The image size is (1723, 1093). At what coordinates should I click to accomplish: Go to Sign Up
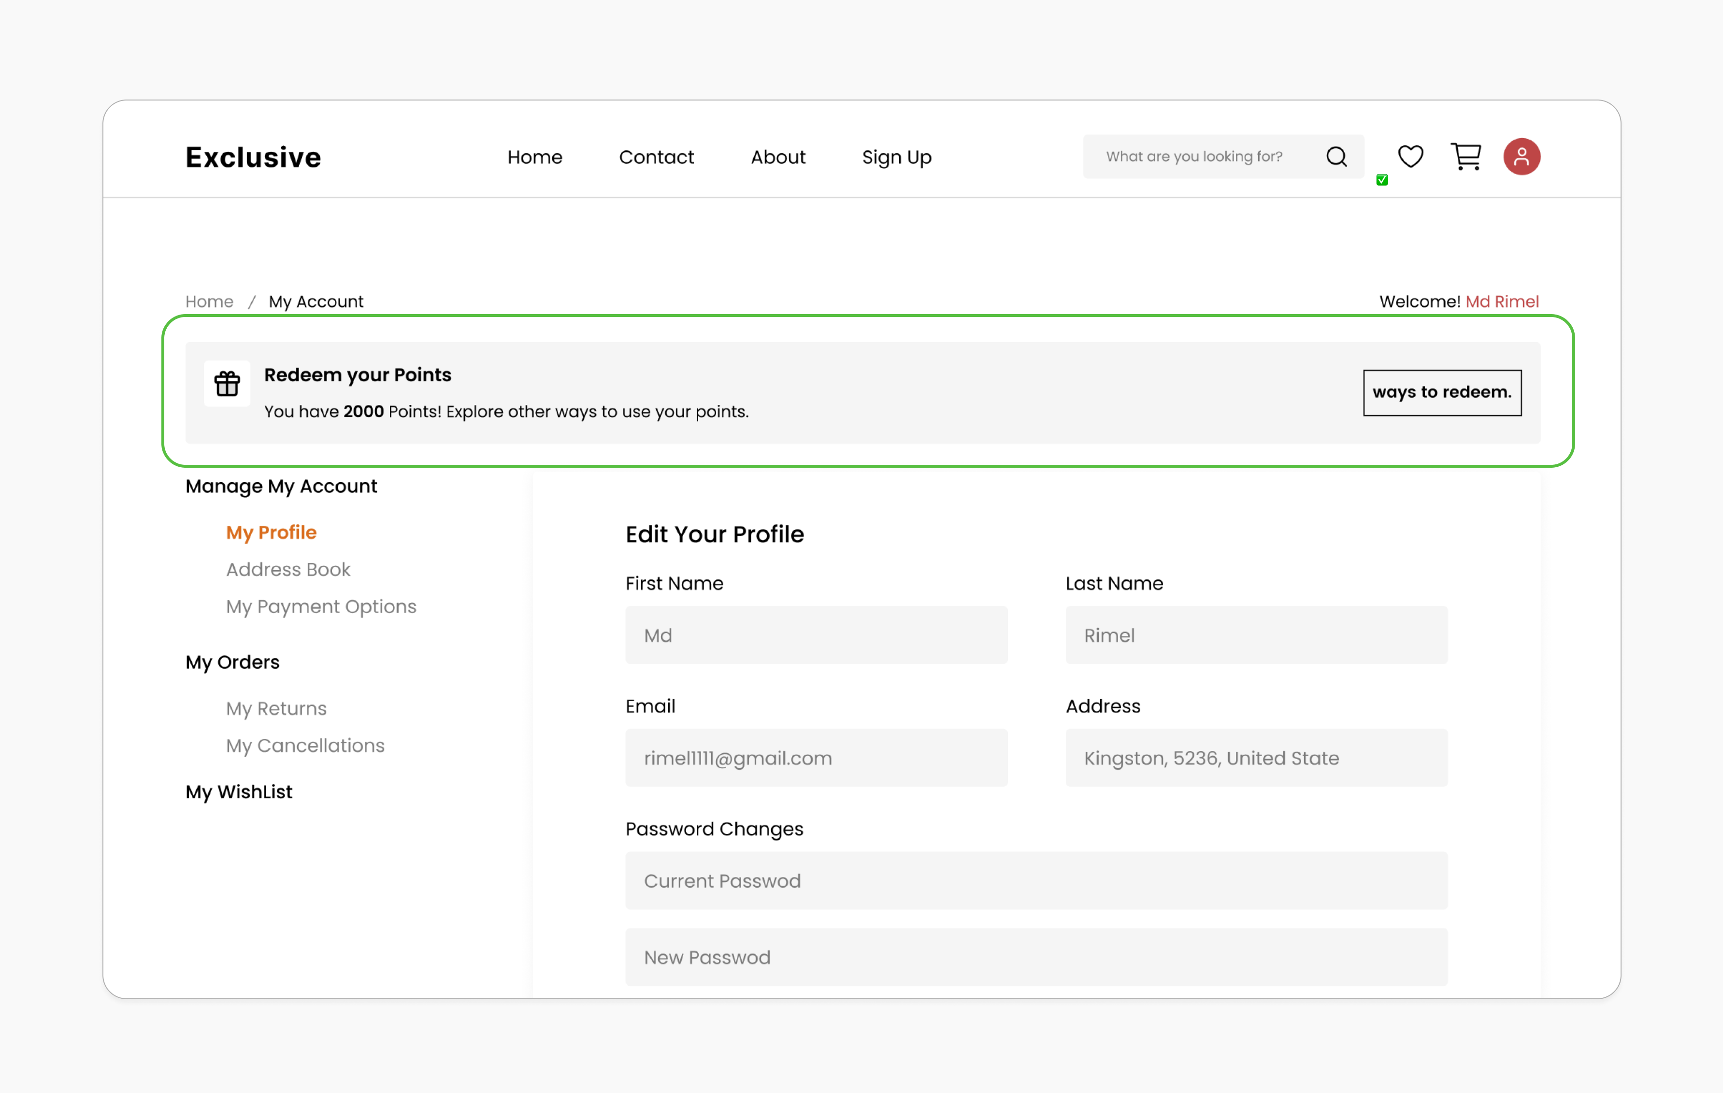click(x=897, y=157)
